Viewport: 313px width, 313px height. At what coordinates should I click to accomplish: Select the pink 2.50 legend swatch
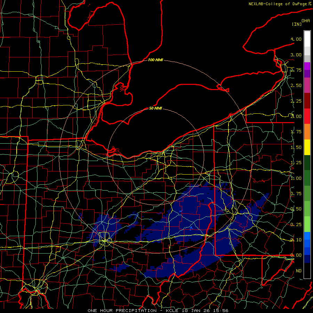click(307, 85)
